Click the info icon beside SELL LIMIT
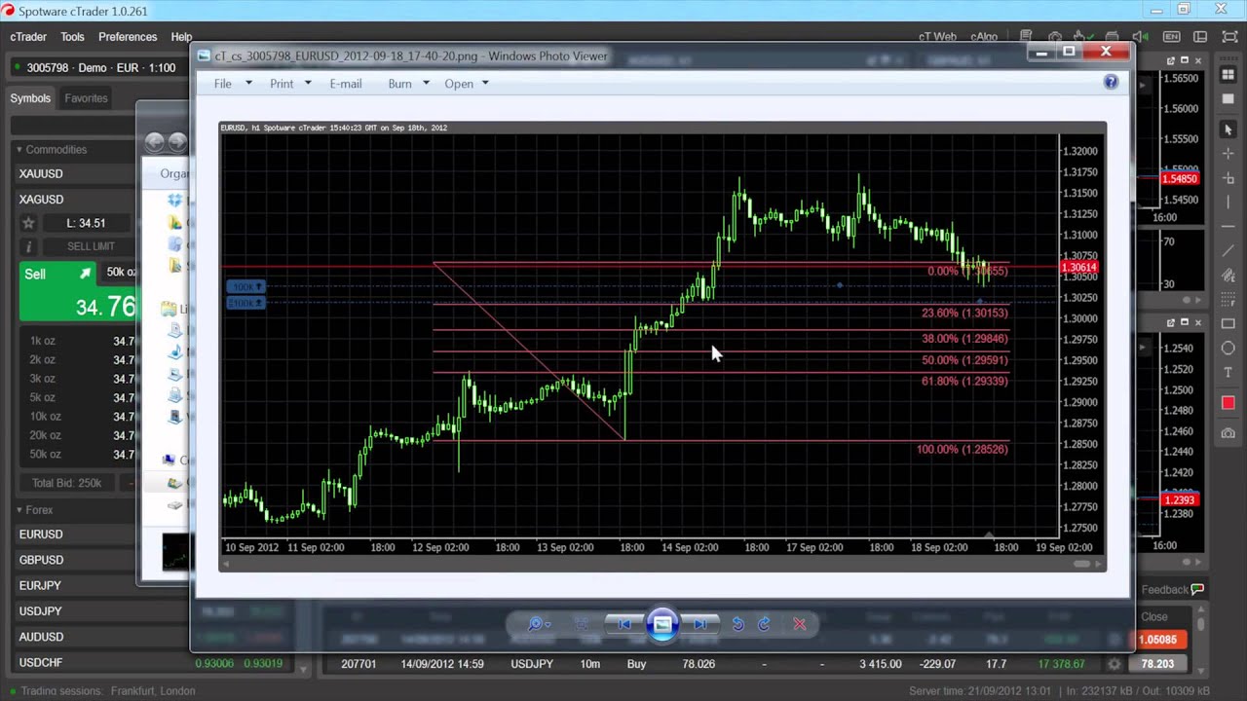The image size is (1247, 701). pyautogui.click(x=29, y=246)
